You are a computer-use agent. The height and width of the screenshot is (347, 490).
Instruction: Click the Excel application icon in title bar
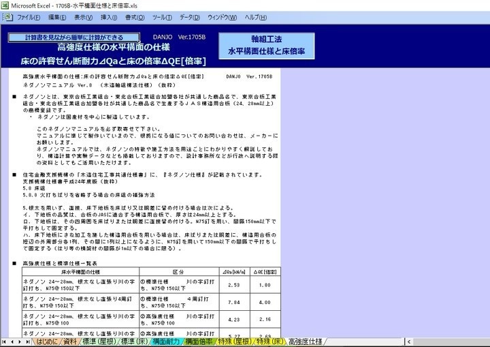click(x=5, y=5)
